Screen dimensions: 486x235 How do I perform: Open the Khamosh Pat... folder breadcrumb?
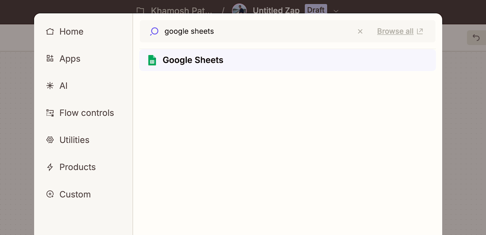[x=182, y=10]
